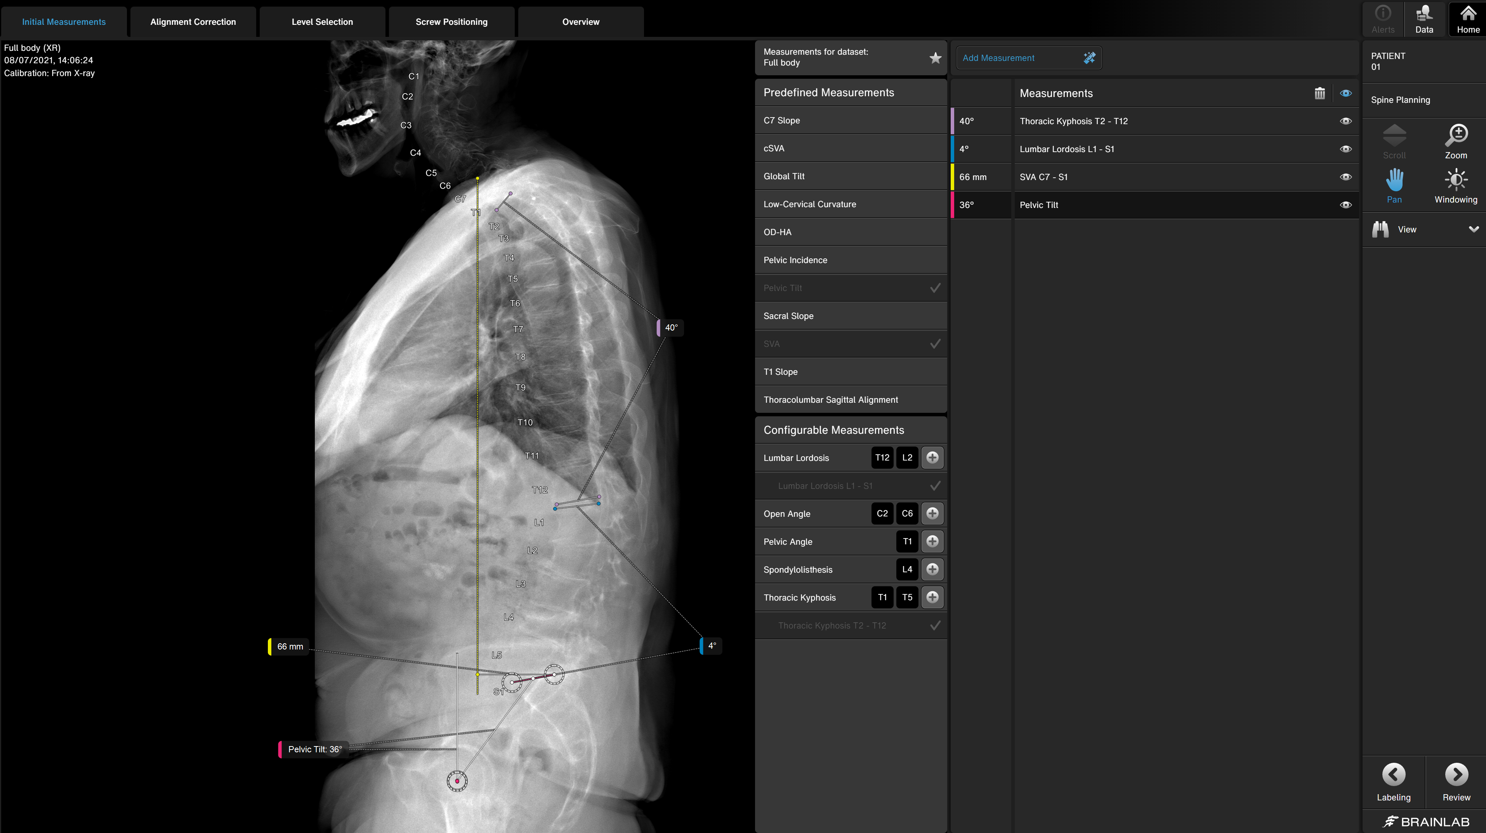Change Lumbar Lordosis upper level T12 selector
The width and height of the screenshot is (1486, 833).
point(882,458)
